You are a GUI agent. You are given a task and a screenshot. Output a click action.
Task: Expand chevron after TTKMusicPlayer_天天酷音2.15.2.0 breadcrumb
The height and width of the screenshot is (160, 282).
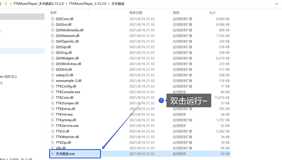(66, 4)
